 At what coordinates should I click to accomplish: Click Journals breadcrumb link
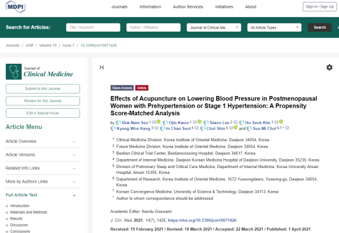[12, 46]
